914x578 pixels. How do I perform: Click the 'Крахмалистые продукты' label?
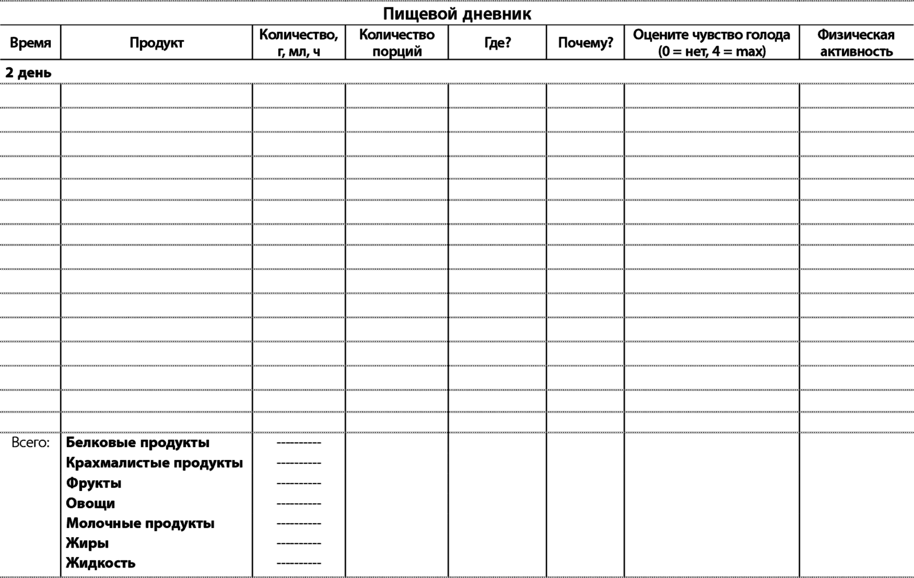click(155, 463)
